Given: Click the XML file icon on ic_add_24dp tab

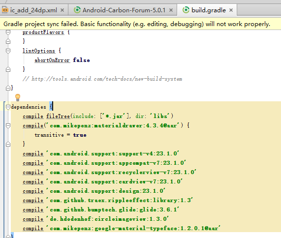Looking at the screenshot, I should coord(5,10).
